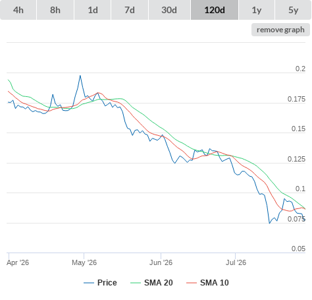Switch chart to 7d range
The width and height of the screenshot is (312, 300).
tap(130, 10)
